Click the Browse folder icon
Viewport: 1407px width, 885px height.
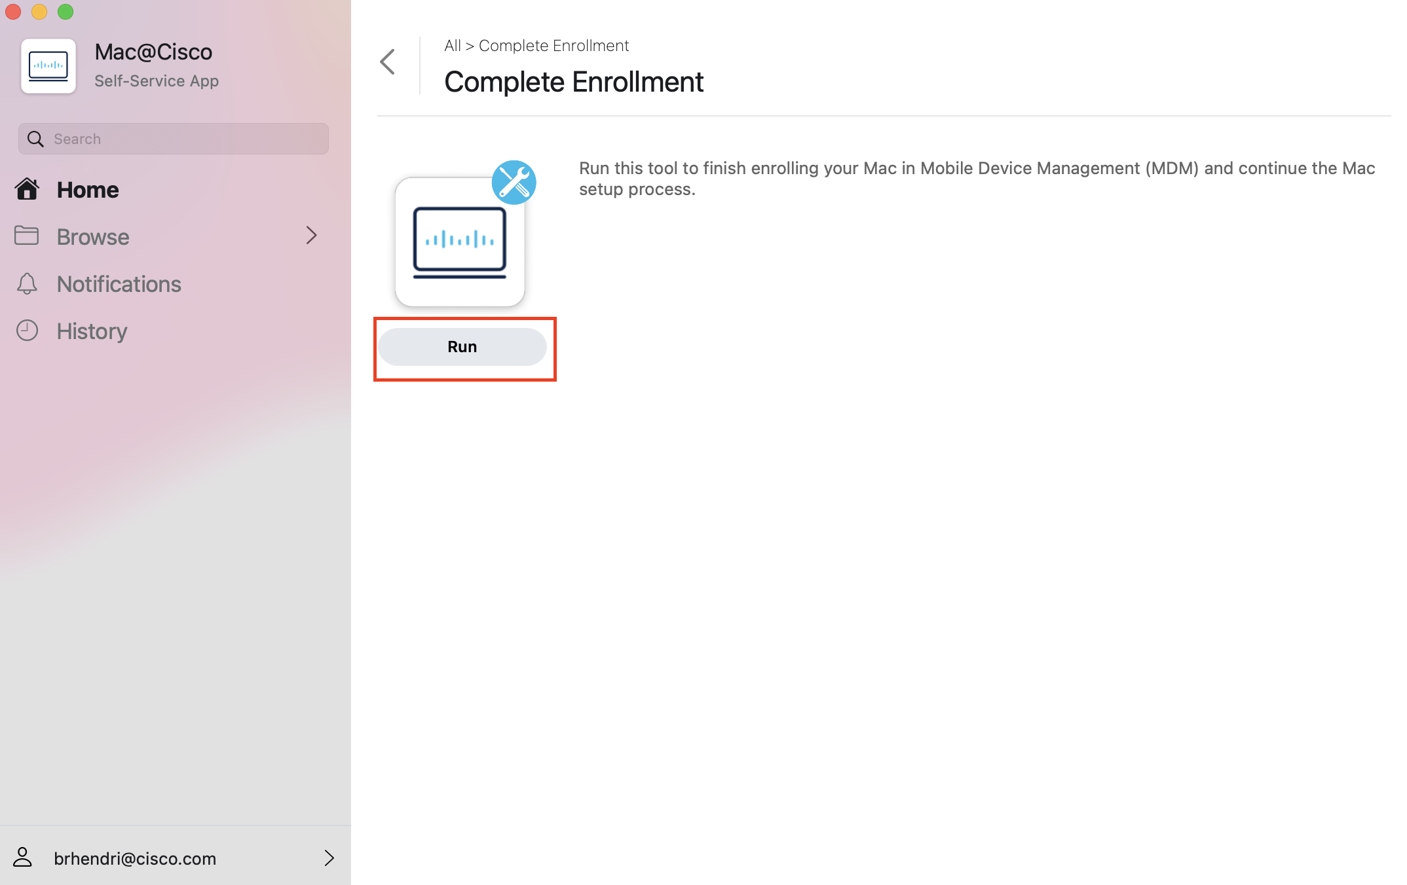(x=27, y=236)
